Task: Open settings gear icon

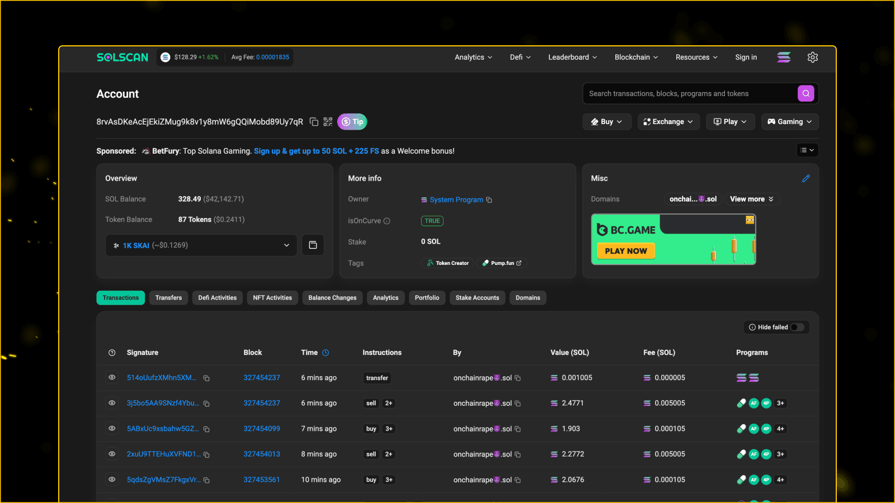Action: 813,57
